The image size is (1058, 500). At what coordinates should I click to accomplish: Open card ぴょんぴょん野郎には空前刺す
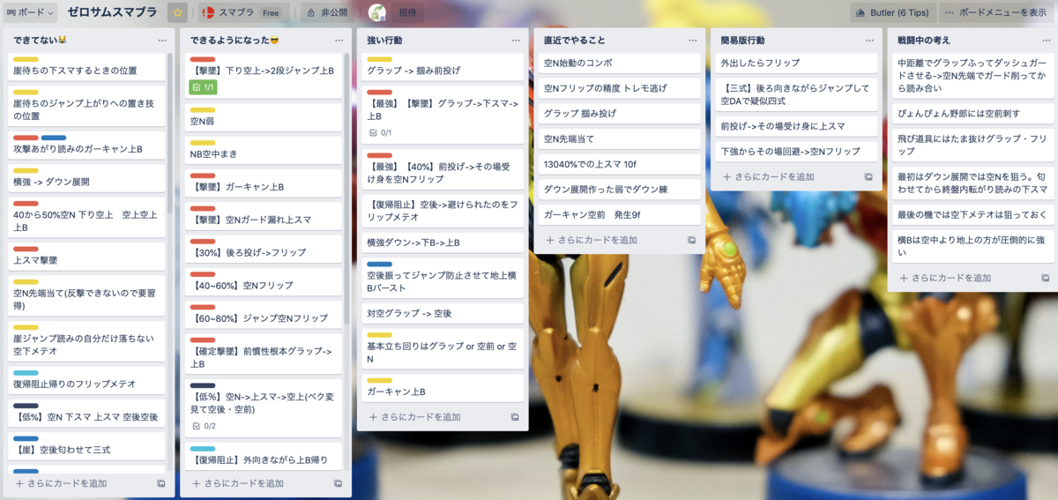pyautogui.click(x=972, y=114)
